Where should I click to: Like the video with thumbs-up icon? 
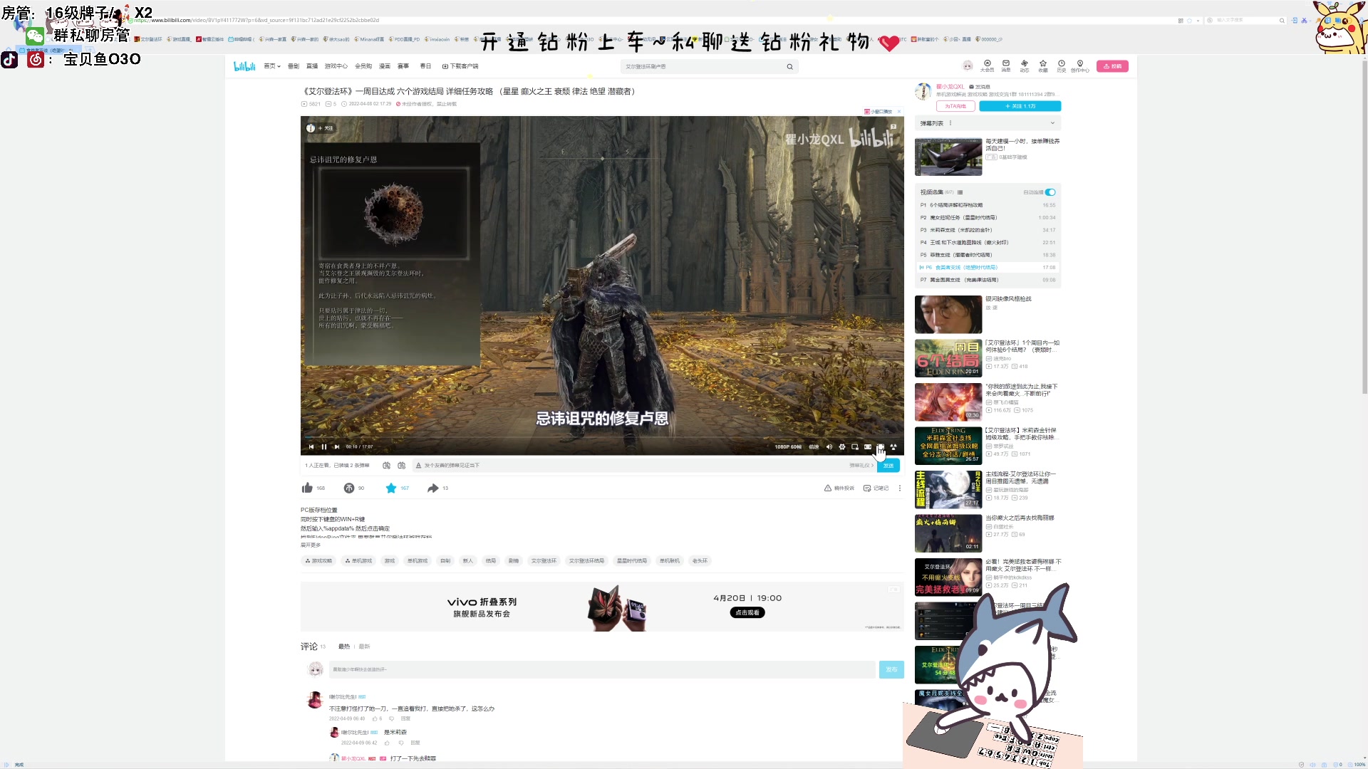307,488
